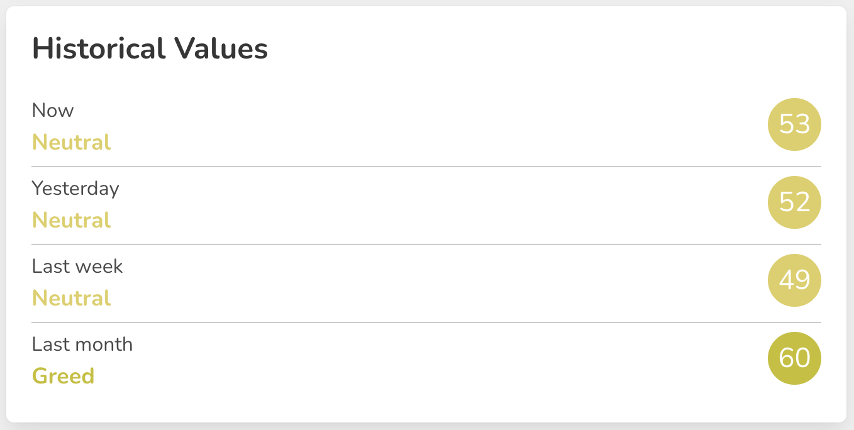Click the 53 score badge for Now

[x=794, y=124]
